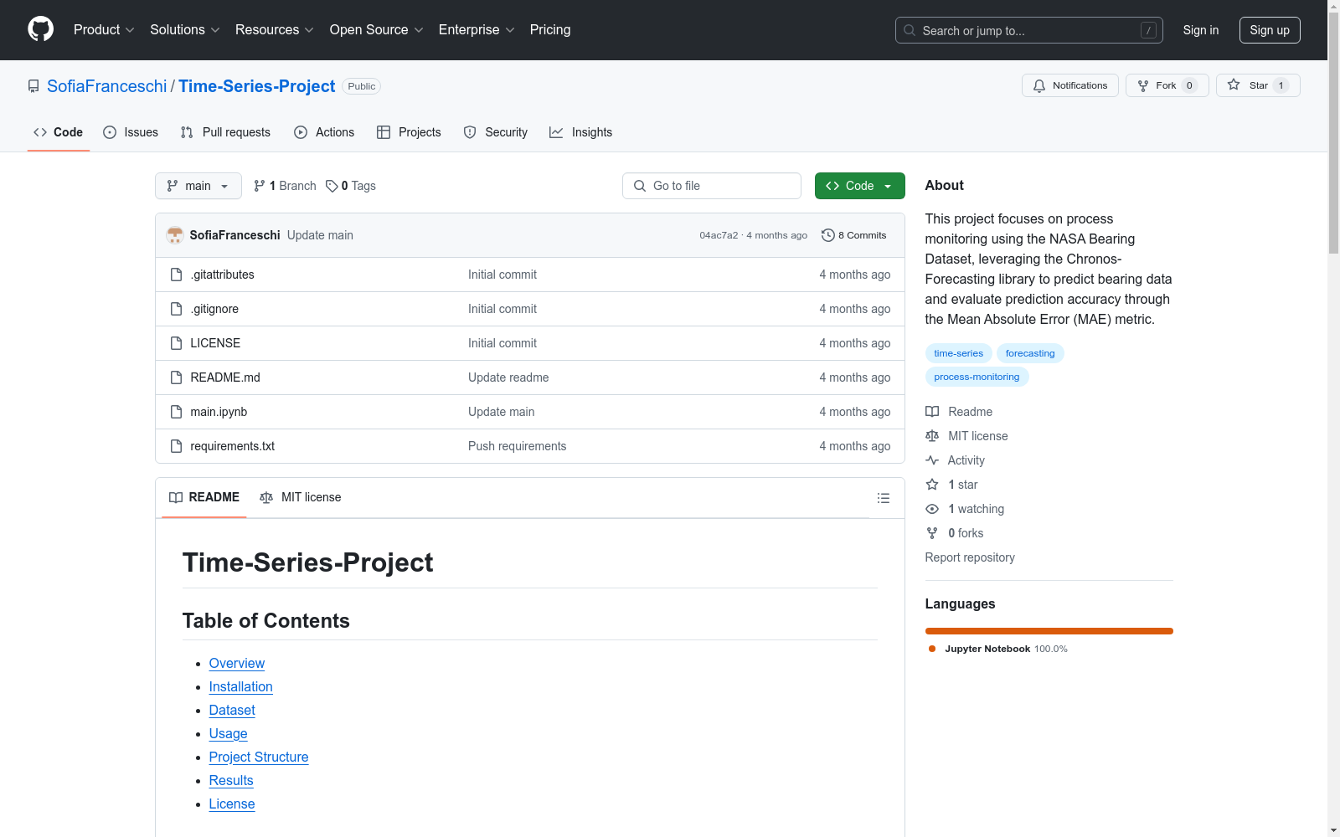This screenshot has width=1340, height=837.
Task: Click SofiaFranceschi's avatar in commit row
Action: (175, 235)
